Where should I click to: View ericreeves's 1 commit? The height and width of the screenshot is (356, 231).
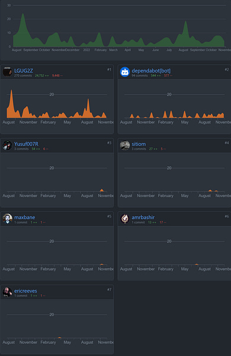[x=21, y=295]
